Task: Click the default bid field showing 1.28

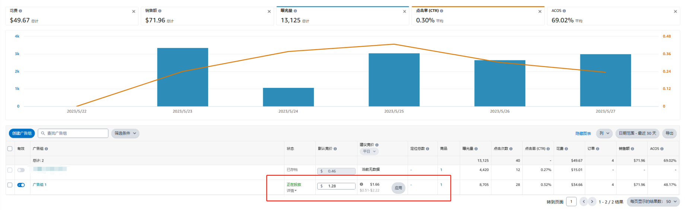Action: coord(336,186)
